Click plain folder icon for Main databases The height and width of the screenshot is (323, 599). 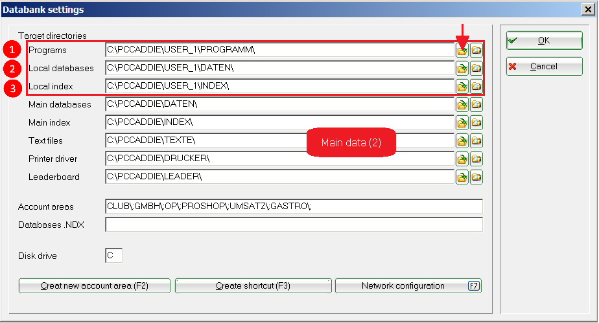click(x=476, y=104)
